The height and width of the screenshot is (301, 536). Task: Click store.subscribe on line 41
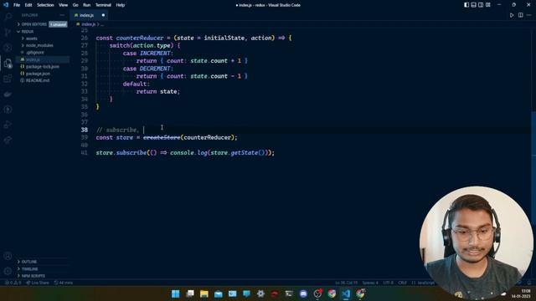click(121, 152)
